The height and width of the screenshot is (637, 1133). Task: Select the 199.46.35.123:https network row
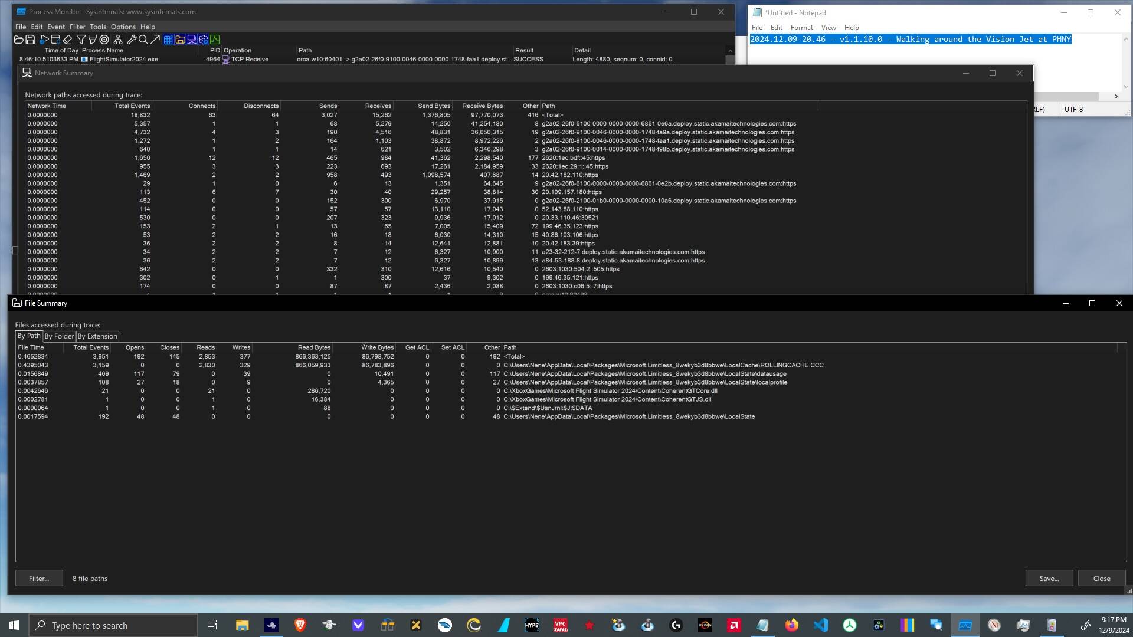[x=525, y=226]
